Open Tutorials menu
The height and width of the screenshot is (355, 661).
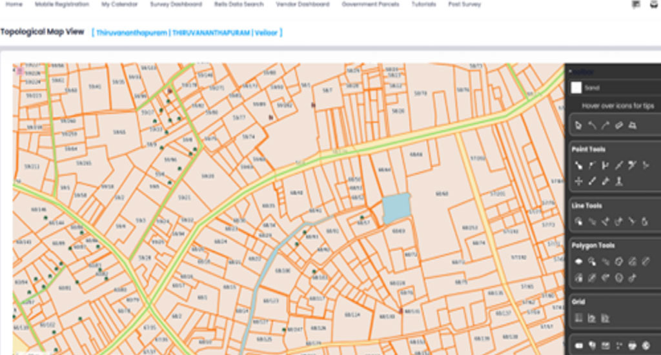pos(423,5)
